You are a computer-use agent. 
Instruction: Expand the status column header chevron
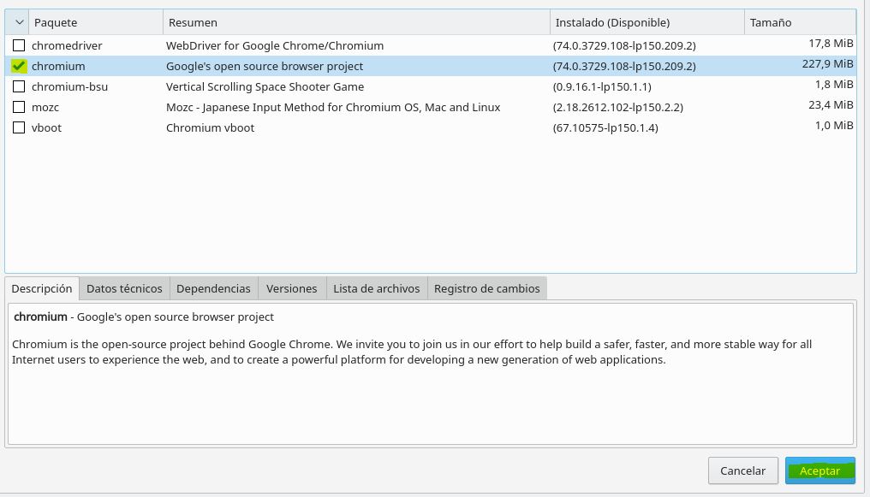click(19, 22)
